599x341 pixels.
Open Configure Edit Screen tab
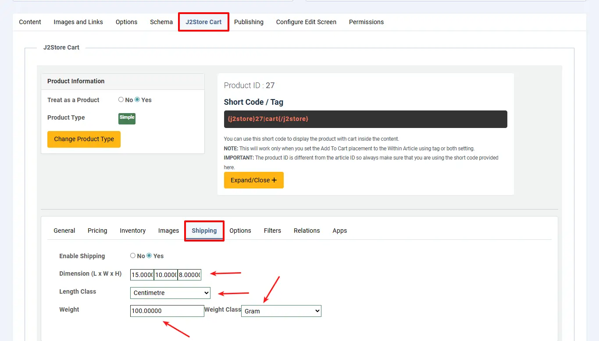pyautogui.click(x=306, y=22)
